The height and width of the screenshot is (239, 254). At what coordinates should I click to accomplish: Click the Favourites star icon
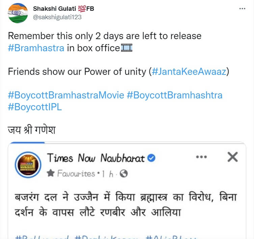[51, 174]
